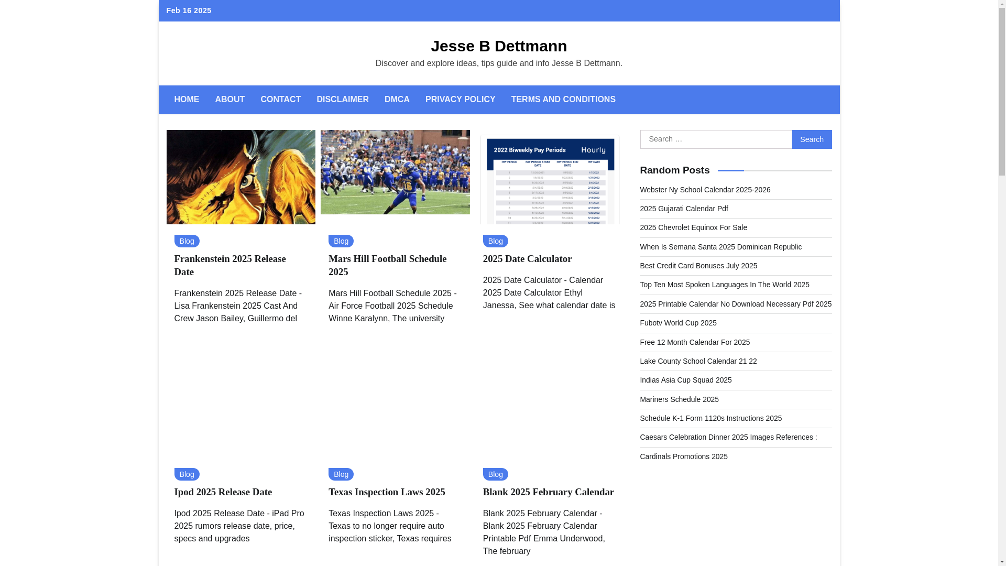
Task: Focus the Search input field
Action: 716,139
